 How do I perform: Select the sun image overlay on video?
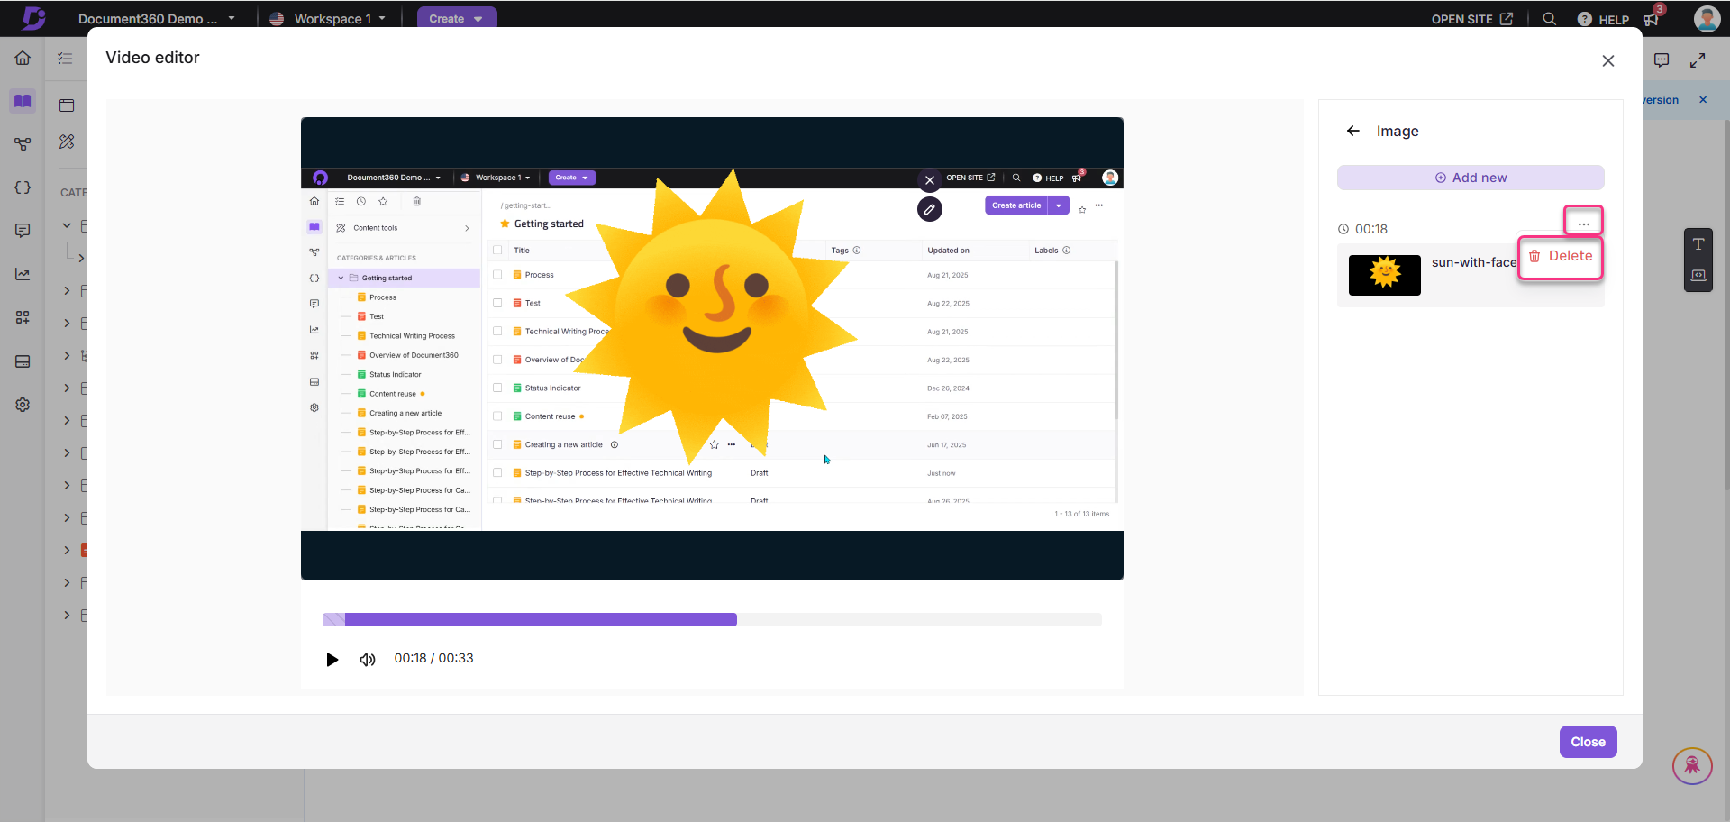[711, 317]
